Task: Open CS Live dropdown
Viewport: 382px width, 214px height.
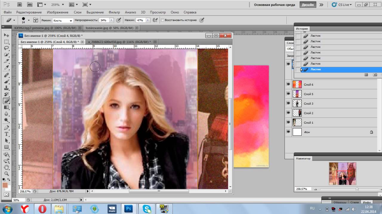Action: click(x=342, y=5)
